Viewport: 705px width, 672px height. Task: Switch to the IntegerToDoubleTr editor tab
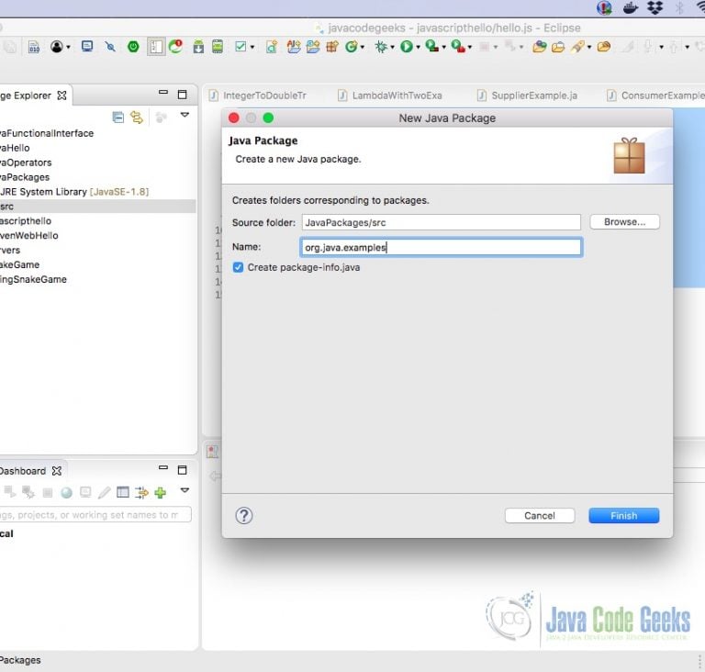(x=258, y=95)
